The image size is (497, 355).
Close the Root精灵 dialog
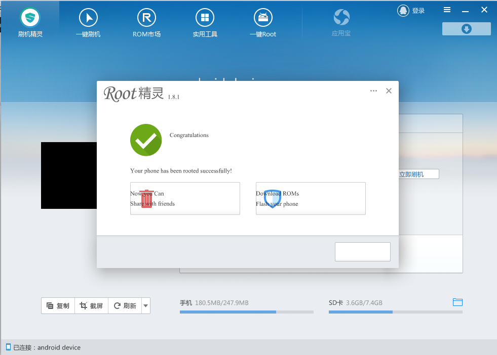389,91
